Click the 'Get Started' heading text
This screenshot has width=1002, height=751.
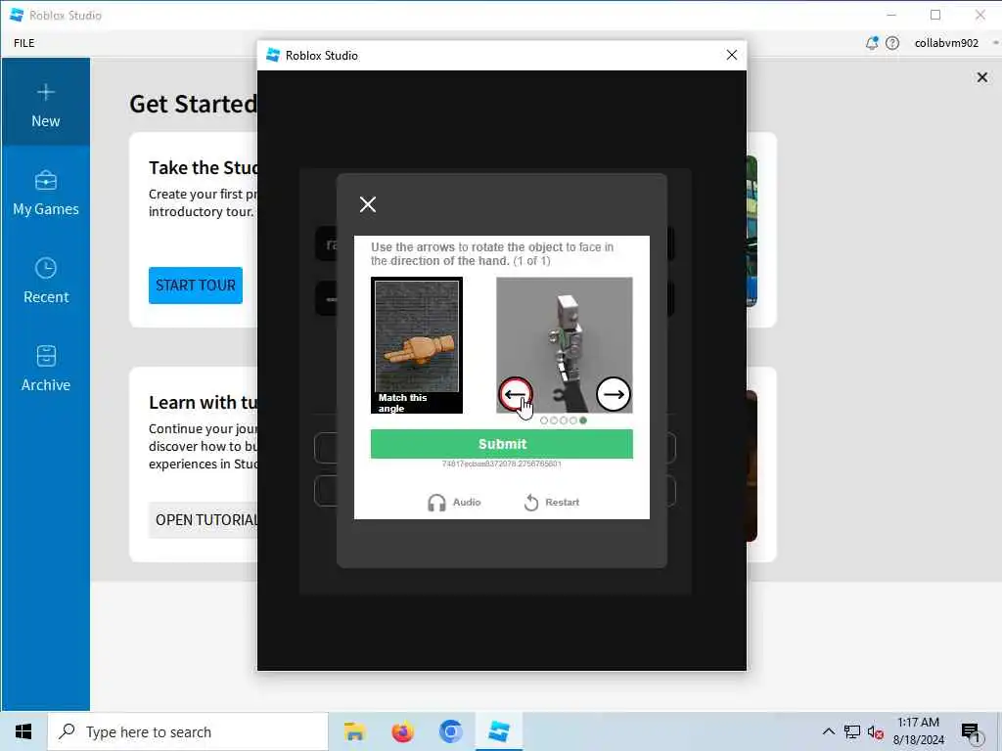point(193,104)
